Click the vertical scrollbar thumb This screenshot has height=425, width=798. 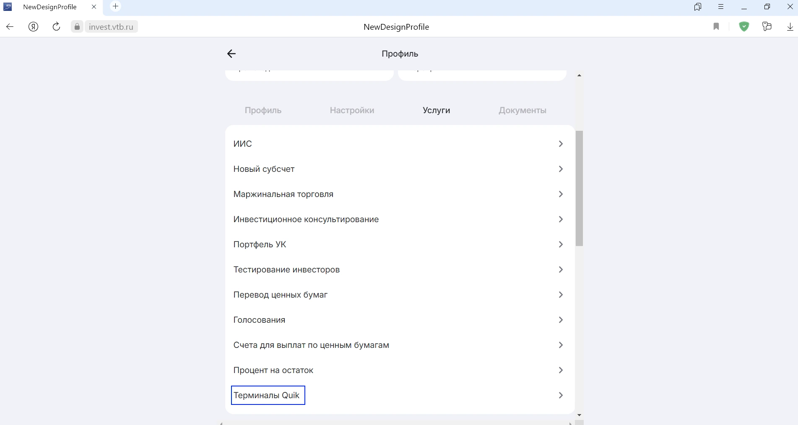coord(579,189)
